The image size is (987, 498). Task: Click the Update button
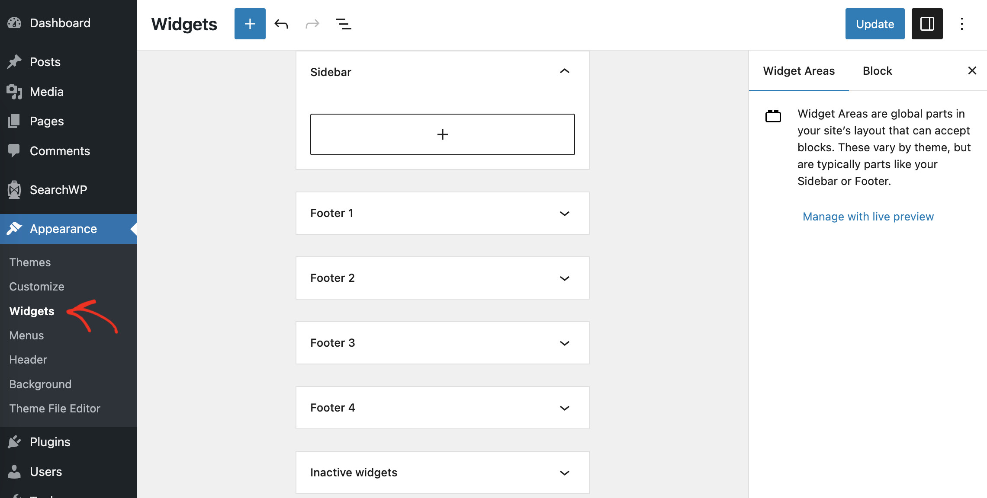click(x=874, y=24)
